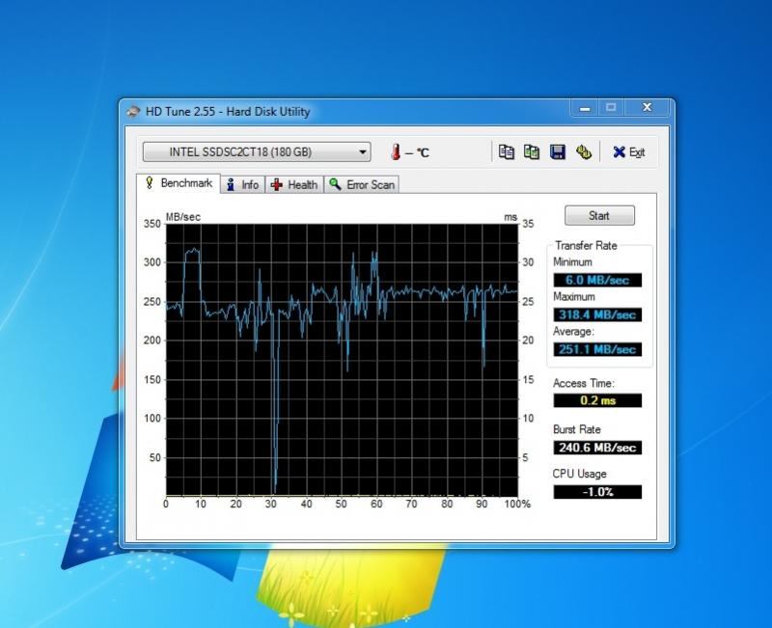Click the Exit button
Screen dimensions: 772x628
[x=629, y=152]
